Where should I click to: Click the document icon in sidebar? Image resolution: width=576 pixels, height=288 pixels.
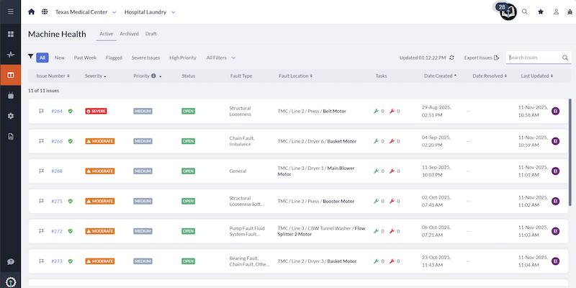10,136
